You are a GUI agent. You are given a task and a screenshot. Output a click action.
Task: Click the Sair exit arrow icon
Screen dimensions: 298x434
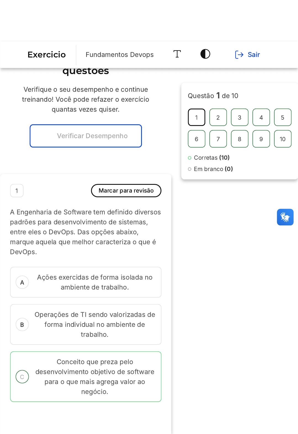[239, 55]
